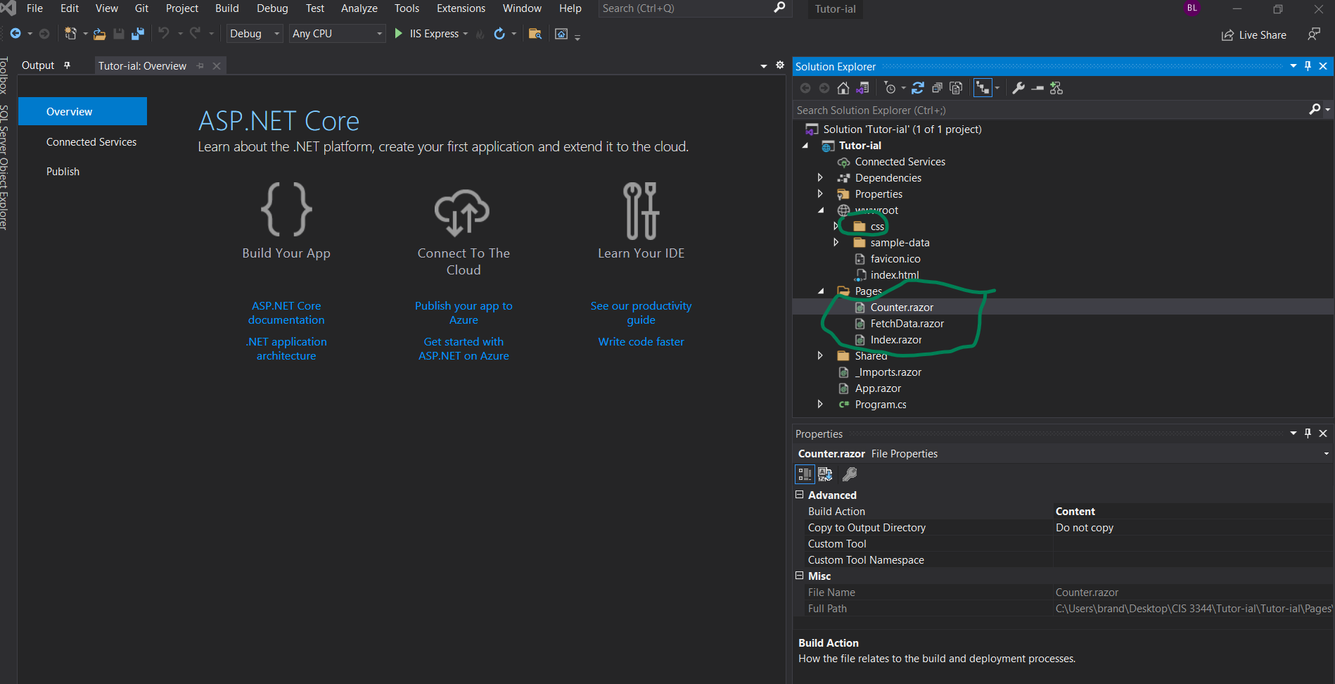Click the Live Share icon
The image size is (1335, 684).
(x=1227, y=35)
